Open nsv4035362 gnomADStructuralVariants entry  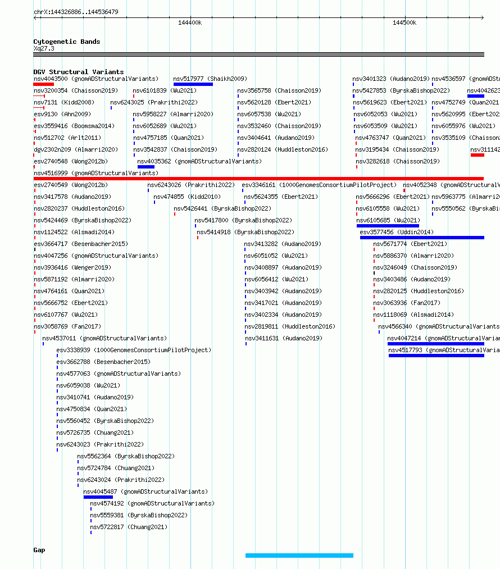point(199,161)
